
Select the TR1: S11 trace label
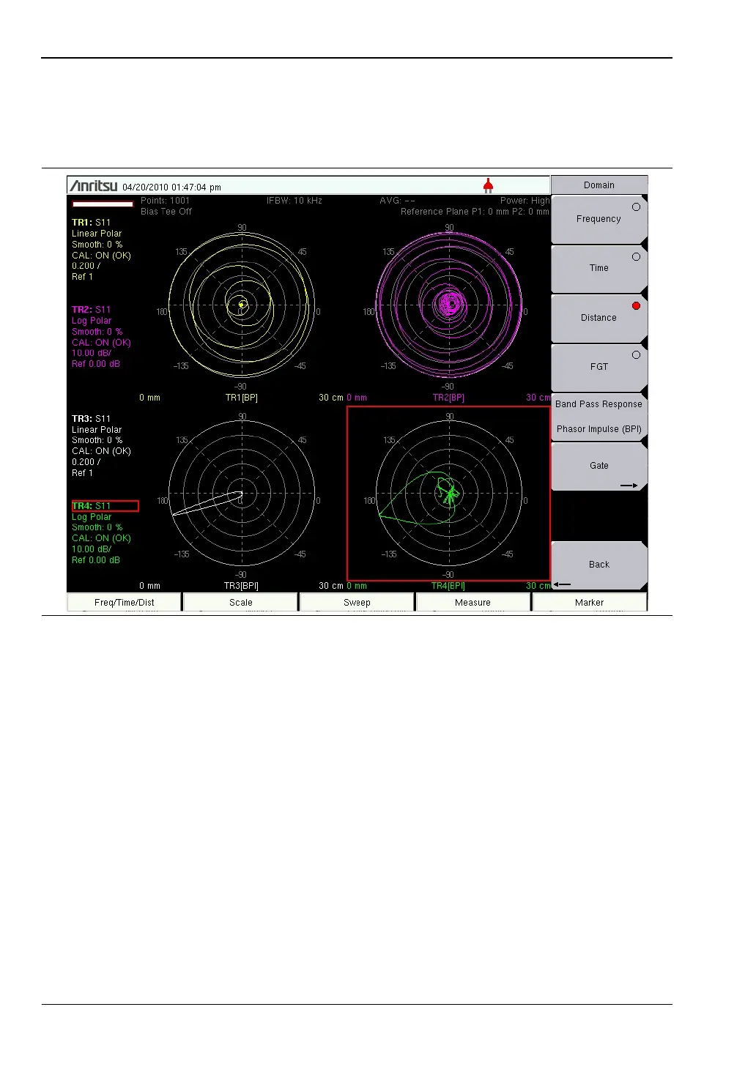coord(91,223)
